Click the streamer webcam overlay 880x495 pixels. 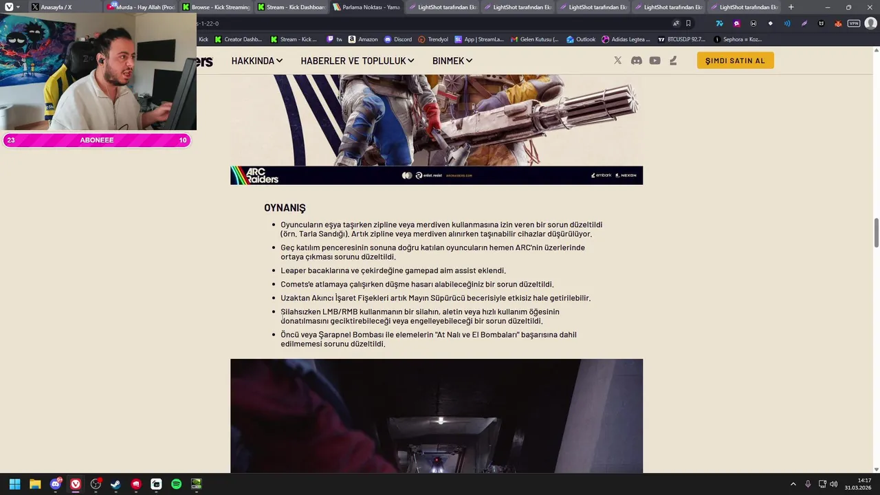coord(98,71)
